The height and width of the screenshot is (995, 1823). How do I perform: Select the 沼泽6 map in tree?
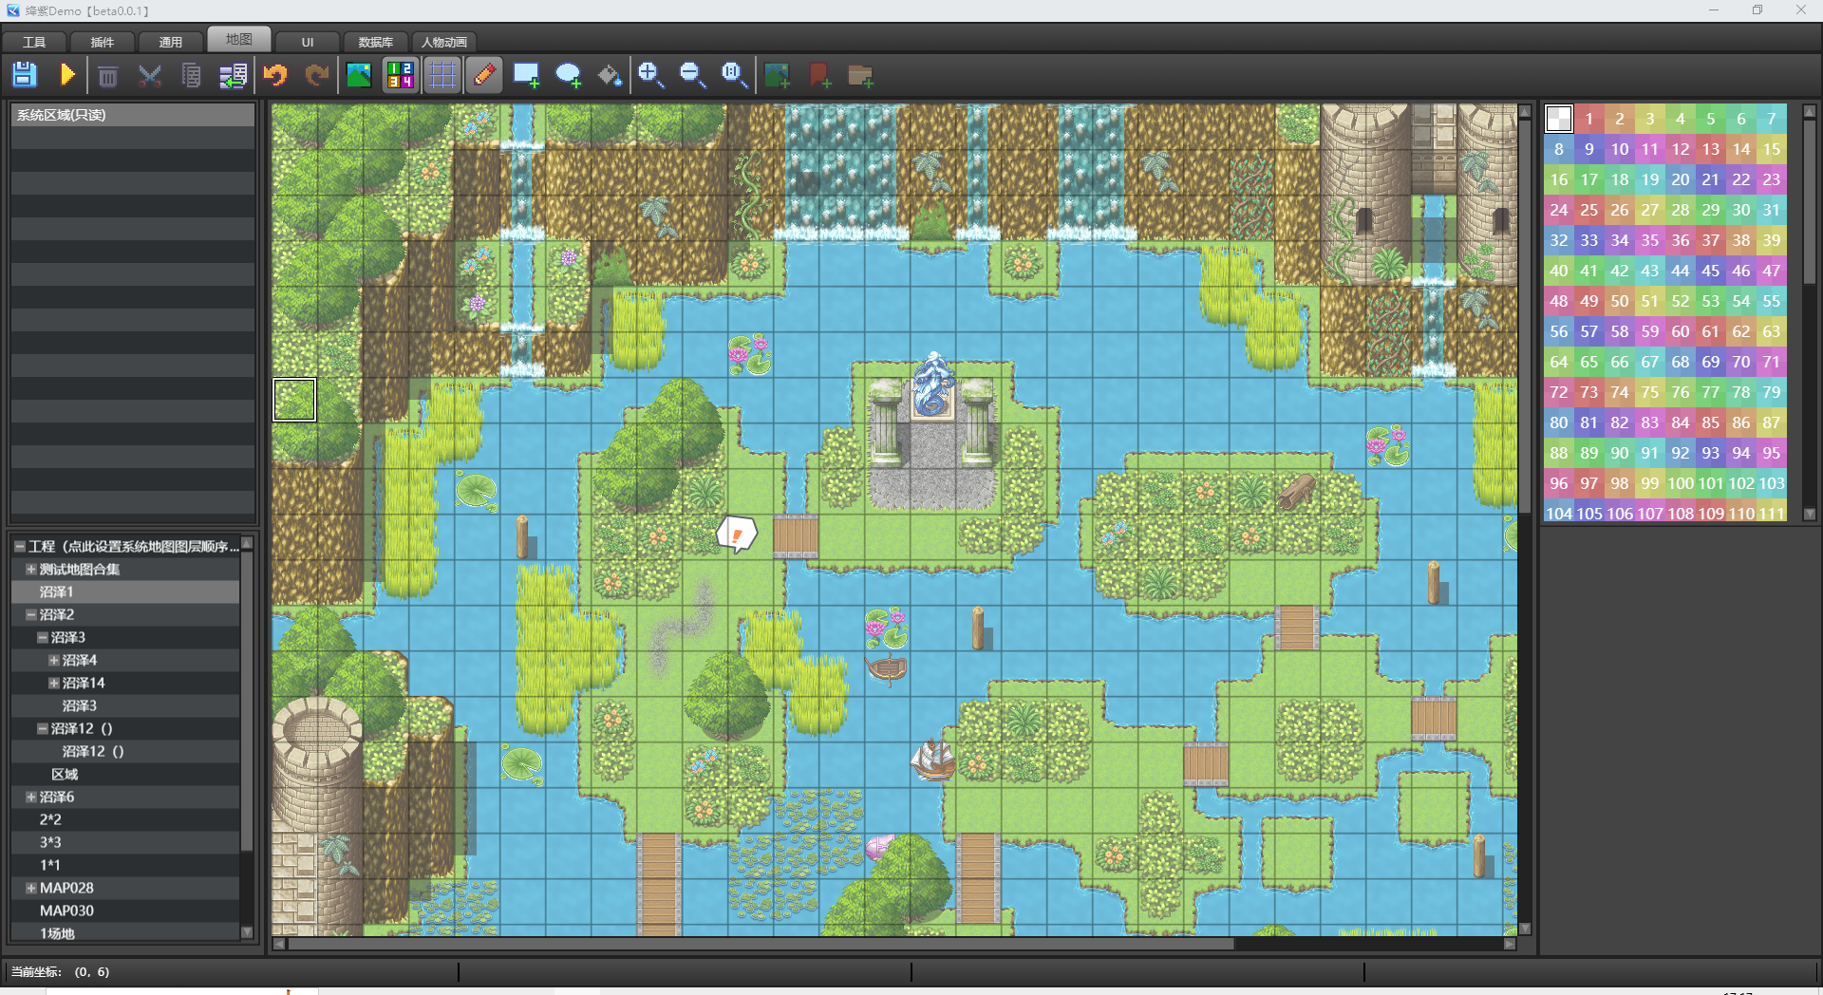point(57,797)
